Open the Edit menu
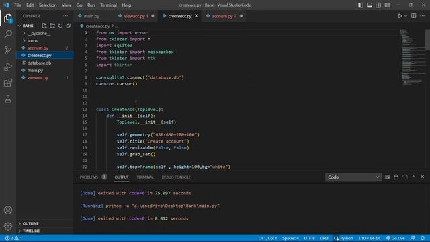 tap(30, 5)
